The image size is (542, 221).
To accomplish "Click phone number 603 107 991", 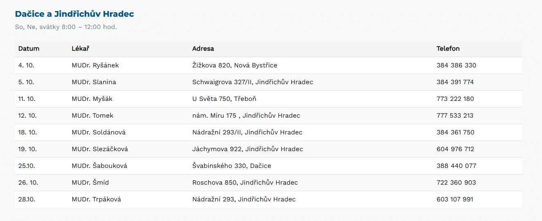I will 455,199.
